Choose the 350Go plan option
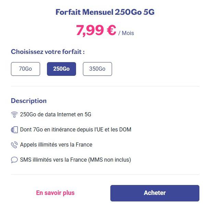The width and height of the screenshot is (209, 209). 97,69
